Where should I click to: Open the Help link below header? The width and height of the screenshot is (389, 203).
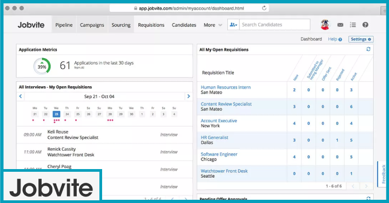[335, 39]
